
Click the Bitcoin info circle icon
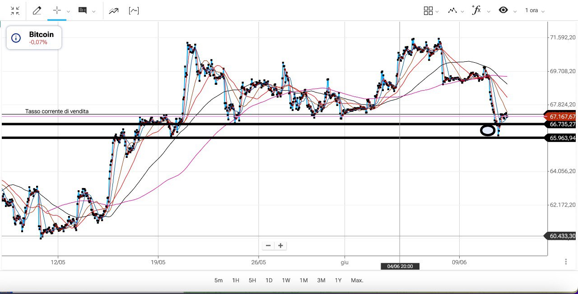click(x=16, y=38)
